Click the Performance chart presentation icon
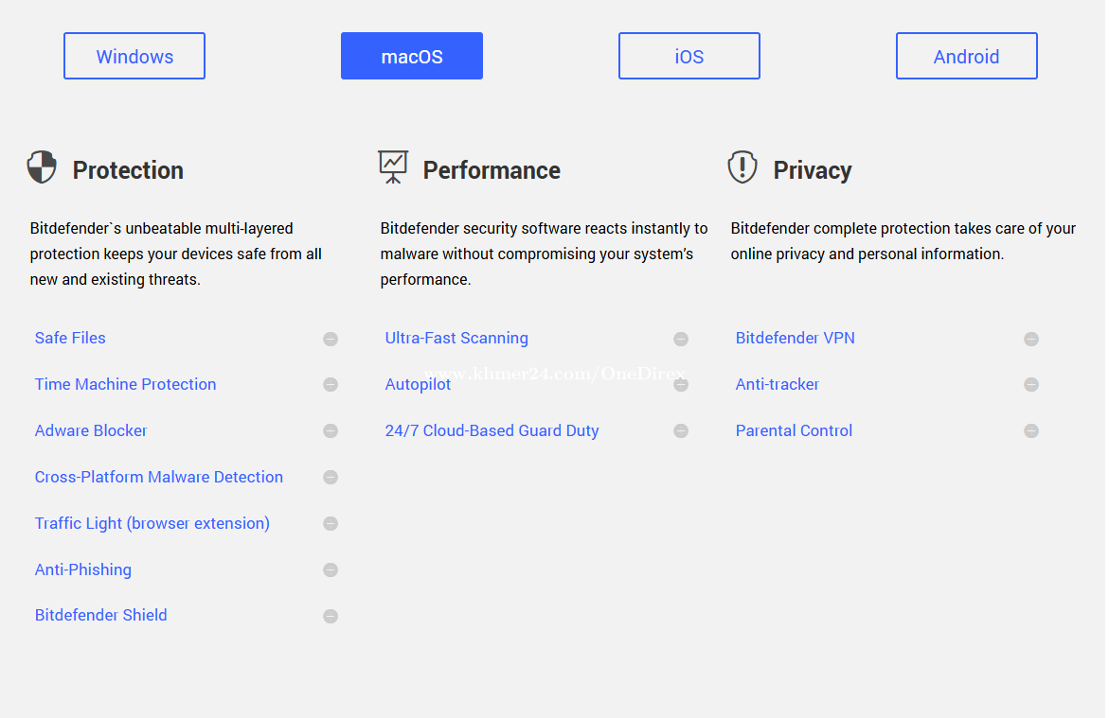This screenshot has width=1109, height=718. coord(392,167)
